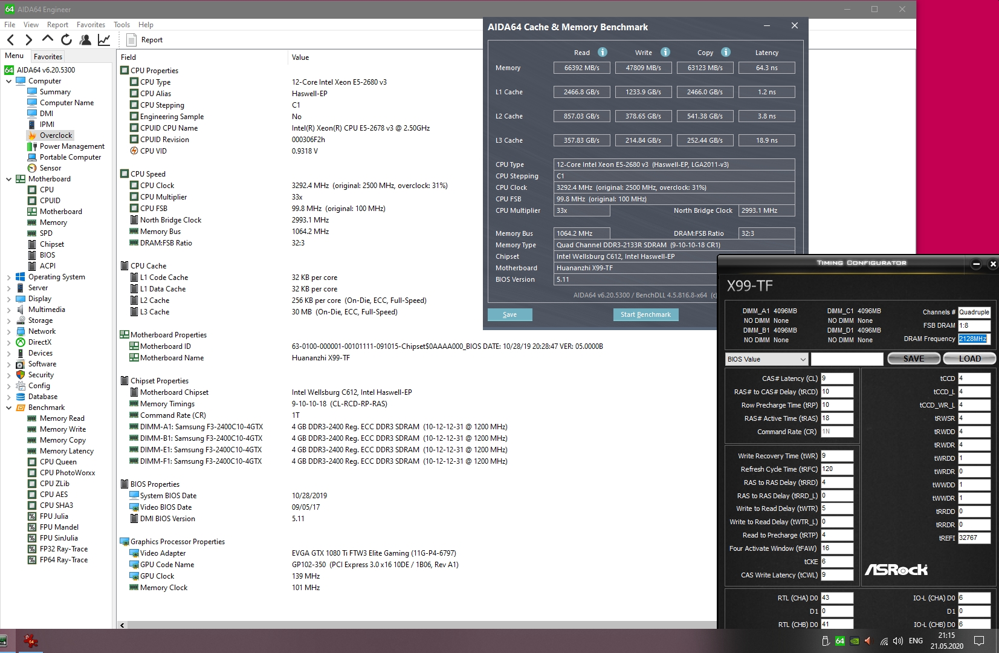Minimize the Timing Configurator window
999x653 pixels.
coord(976,264)
